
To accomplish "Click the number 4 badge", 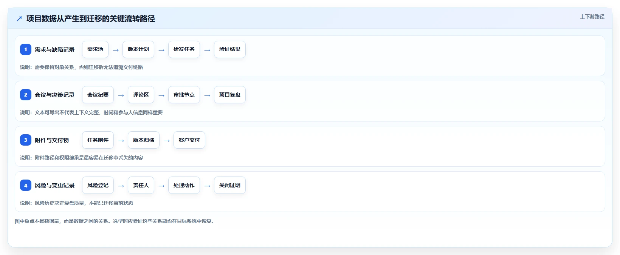I will [26, 185].
